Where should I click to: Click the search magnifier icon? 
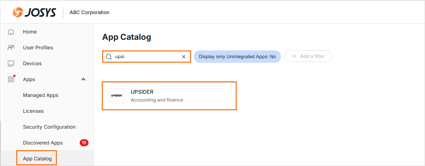click(x=109, y=56)
